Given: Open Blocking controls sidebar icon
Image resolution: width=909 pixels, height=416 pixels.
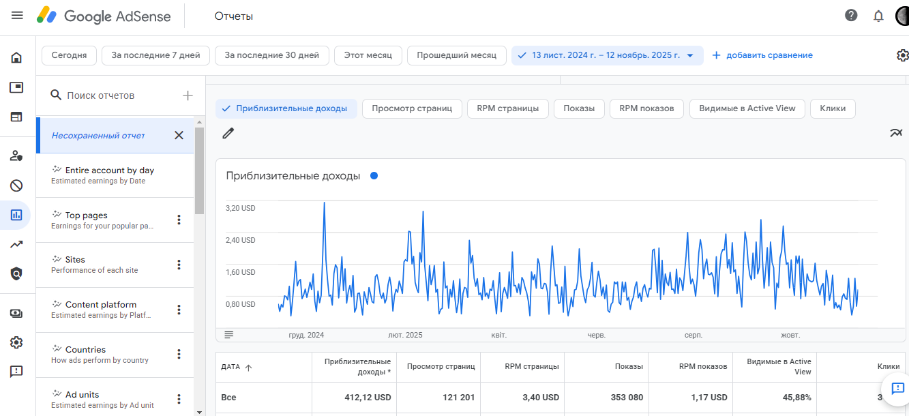Looking at the screenshot, I should (16, 185).
